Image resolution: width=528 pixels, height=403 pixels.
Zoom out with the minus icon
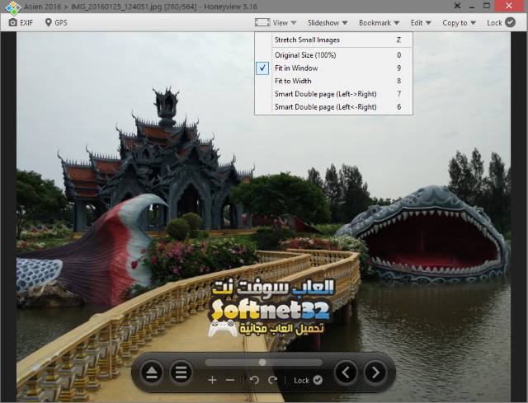coord(230,380)
